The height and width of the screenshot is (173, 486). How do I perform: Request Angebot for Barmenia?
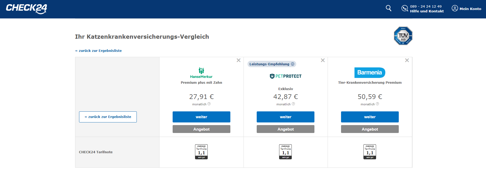[370, 129]
